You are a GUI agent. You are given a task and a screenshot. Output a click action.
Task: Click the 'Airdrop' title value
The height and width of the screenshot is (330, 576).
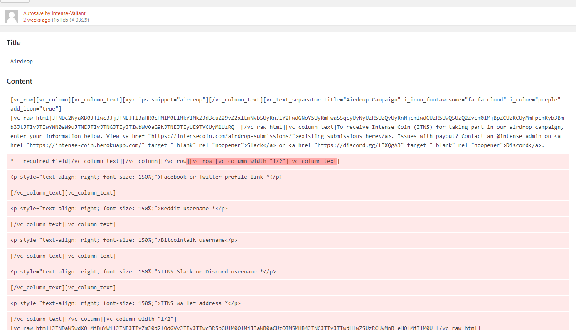(x=22, y=62)
